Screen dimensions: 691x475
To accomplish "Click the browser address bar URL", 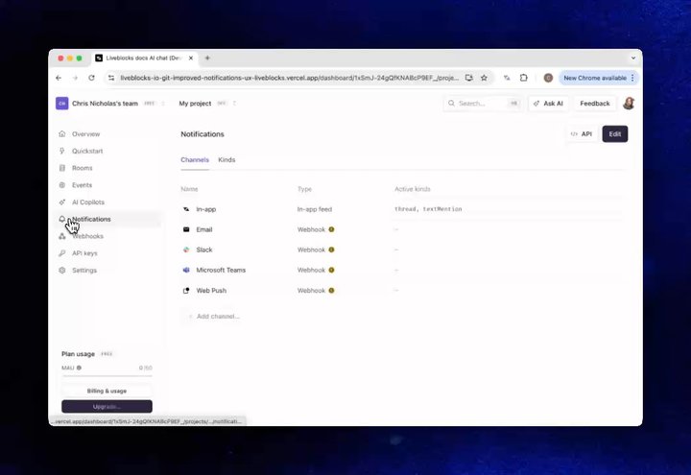I will [x=289, y=78].
